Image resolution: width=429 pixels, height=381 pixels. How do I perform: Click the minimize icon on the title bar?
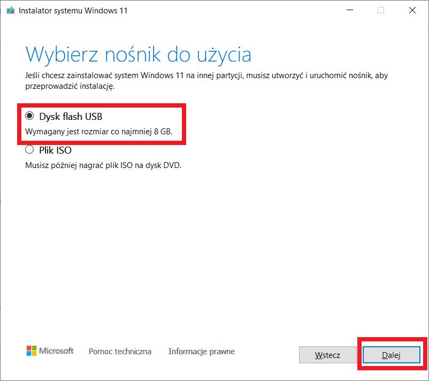tap(349, 10)
